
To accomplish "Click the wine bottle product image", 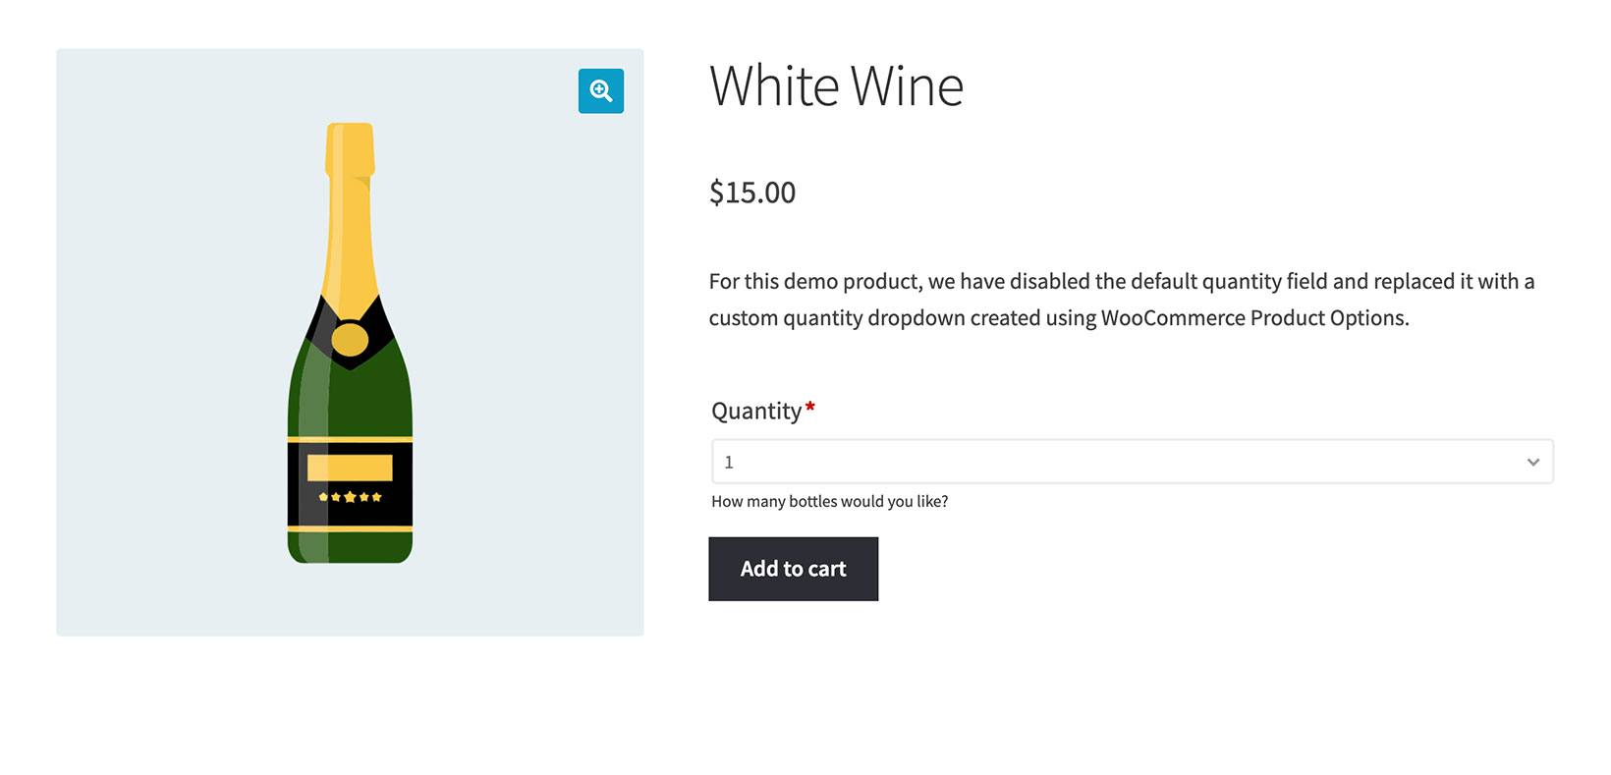I will coord(350,344).
